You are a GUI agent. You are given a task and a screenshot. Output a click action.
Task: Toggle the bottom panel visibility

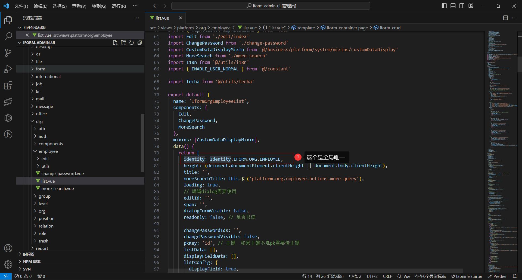[x=453, y=6]
